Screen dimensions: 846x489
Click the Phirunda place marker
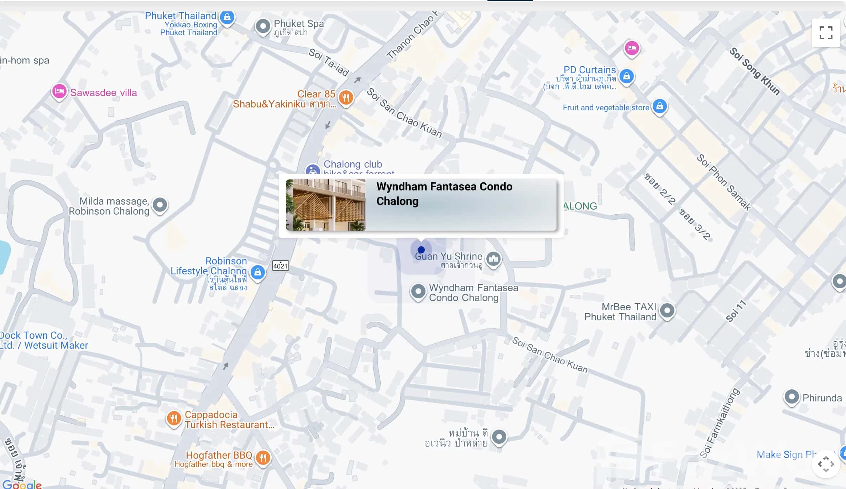(x=792, y=397)
